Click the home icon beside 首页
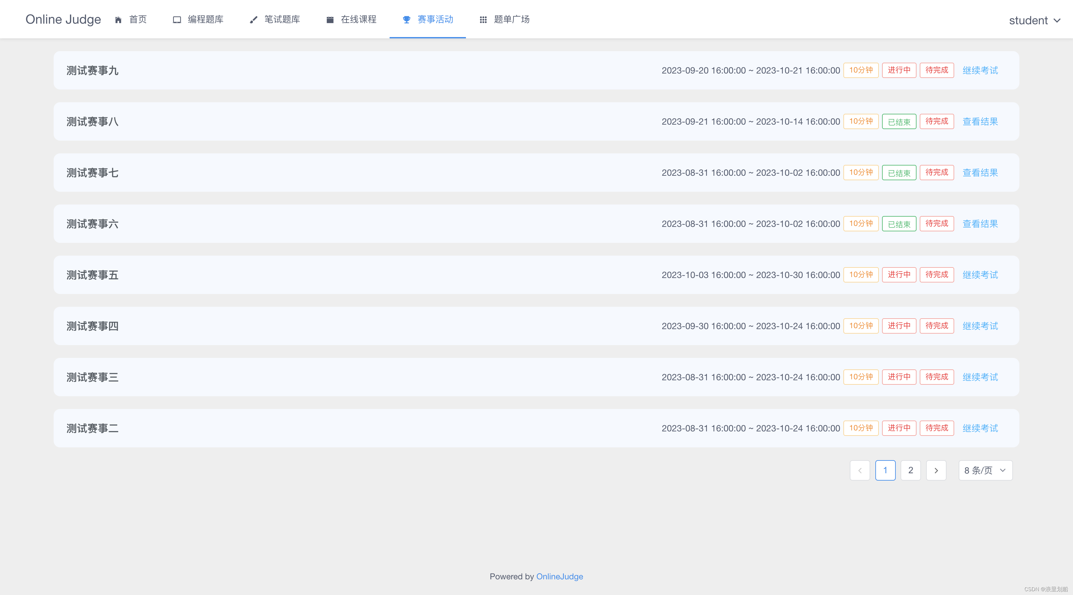 point(118,19)
